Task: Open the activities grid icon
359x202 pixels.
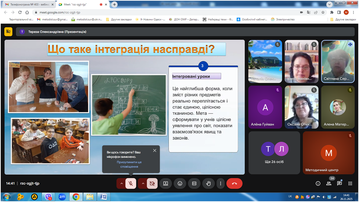Action: [x=350, y=183]
